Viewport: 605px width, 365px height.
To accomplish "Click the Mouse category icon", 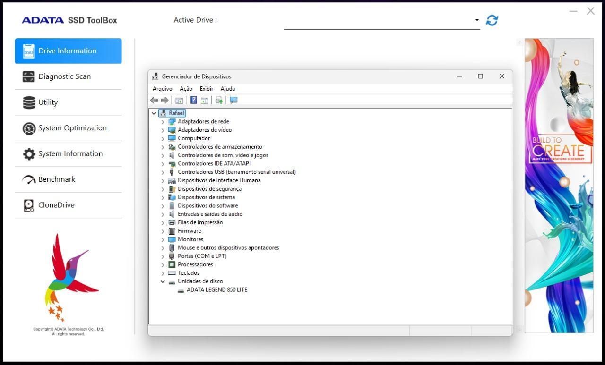I will [x=172, y=248].
